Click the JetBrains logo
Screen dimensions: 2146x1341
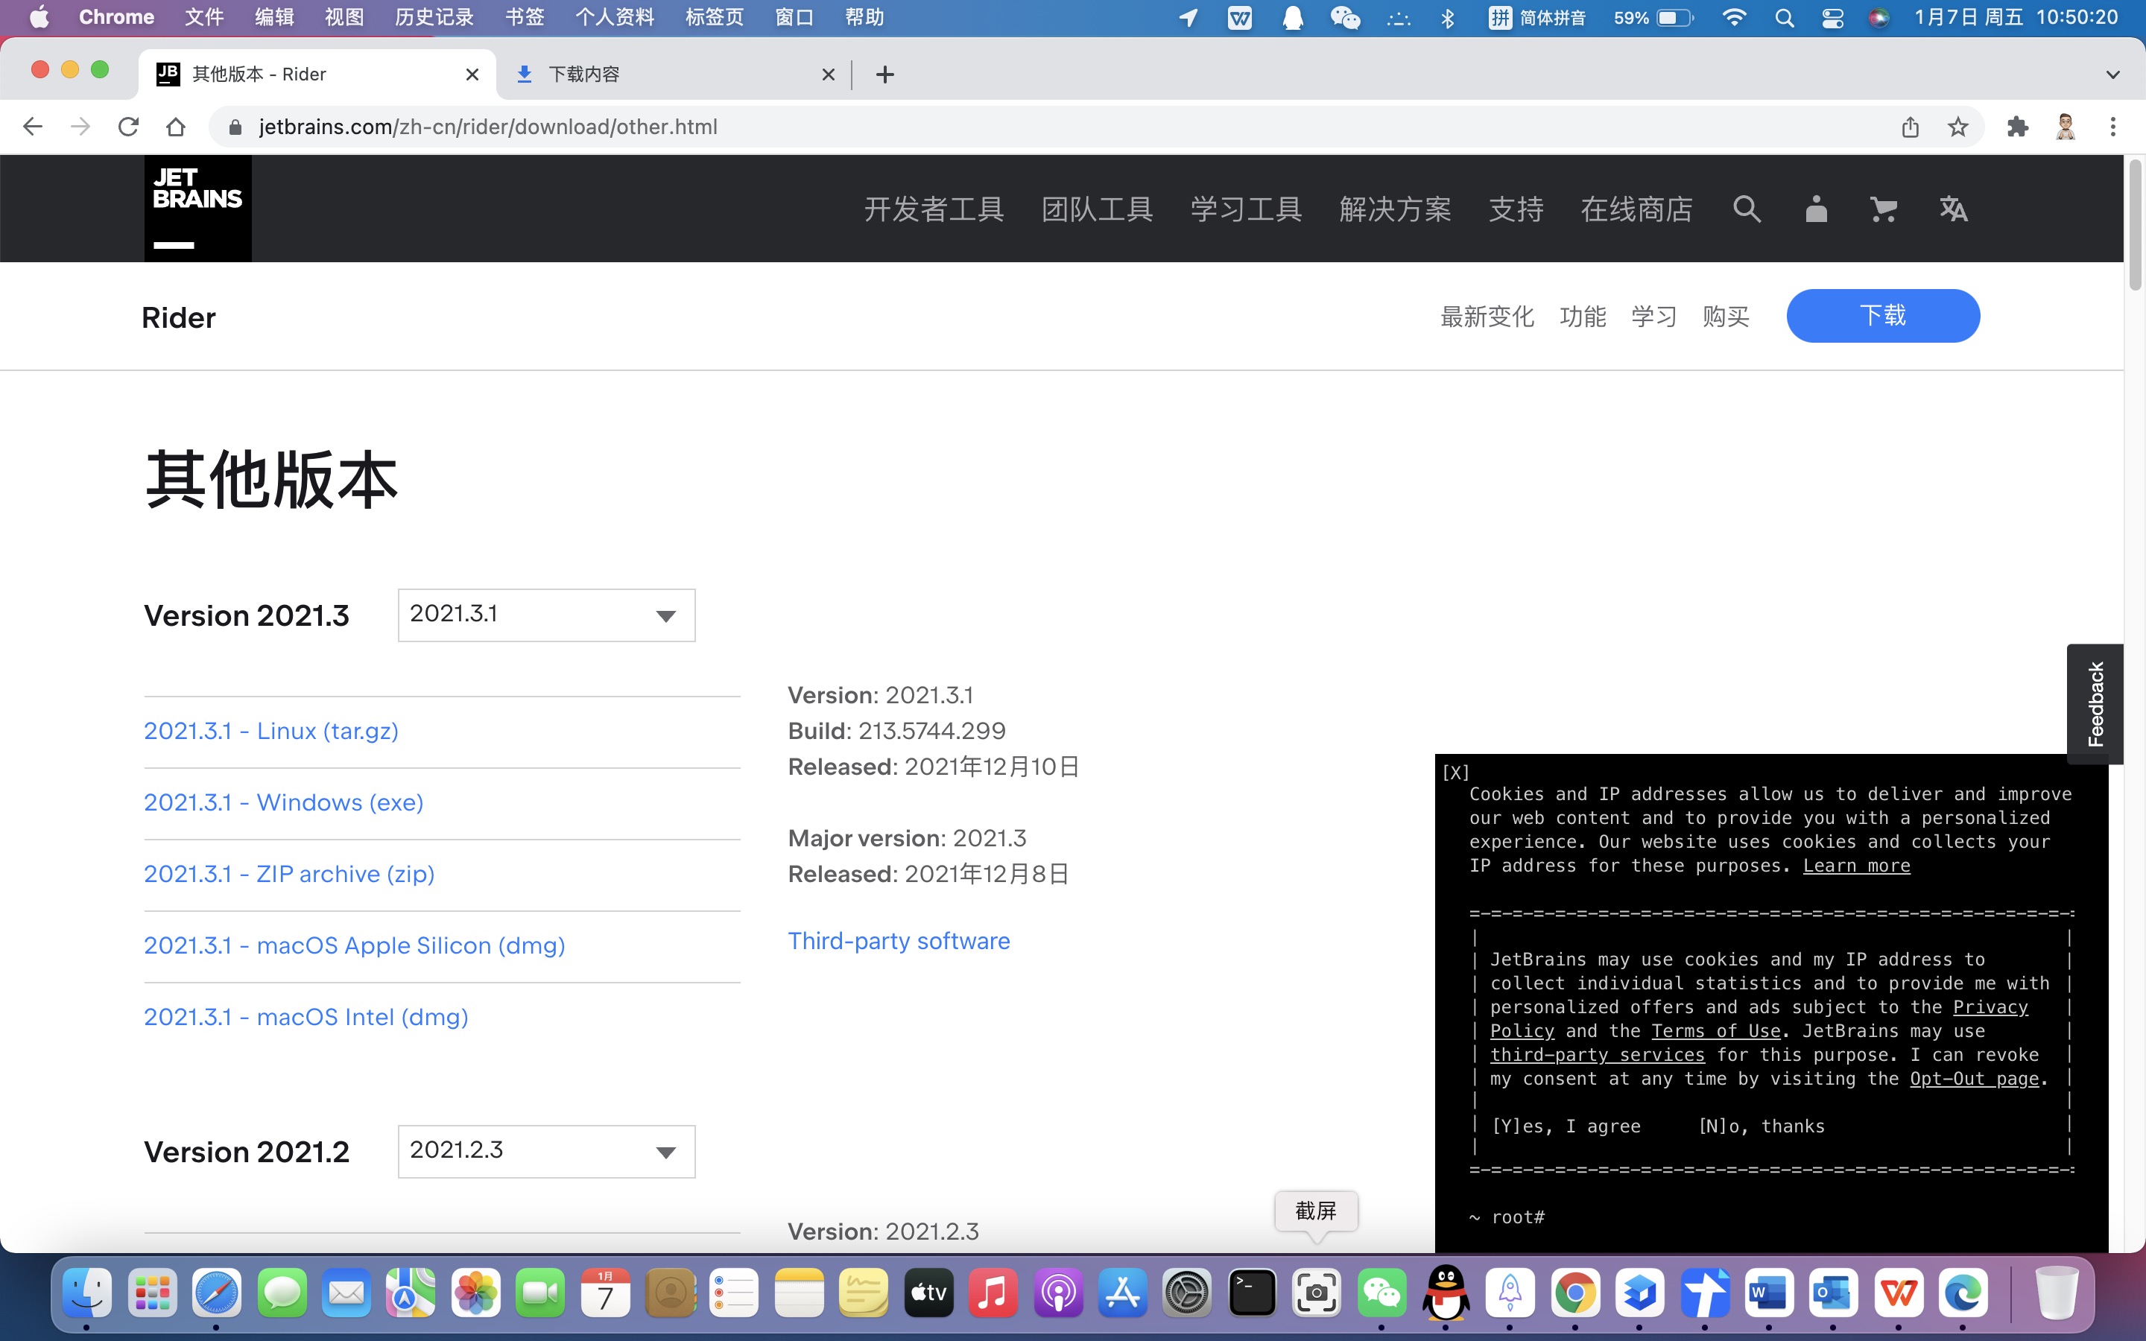click(x=197, y=209)
